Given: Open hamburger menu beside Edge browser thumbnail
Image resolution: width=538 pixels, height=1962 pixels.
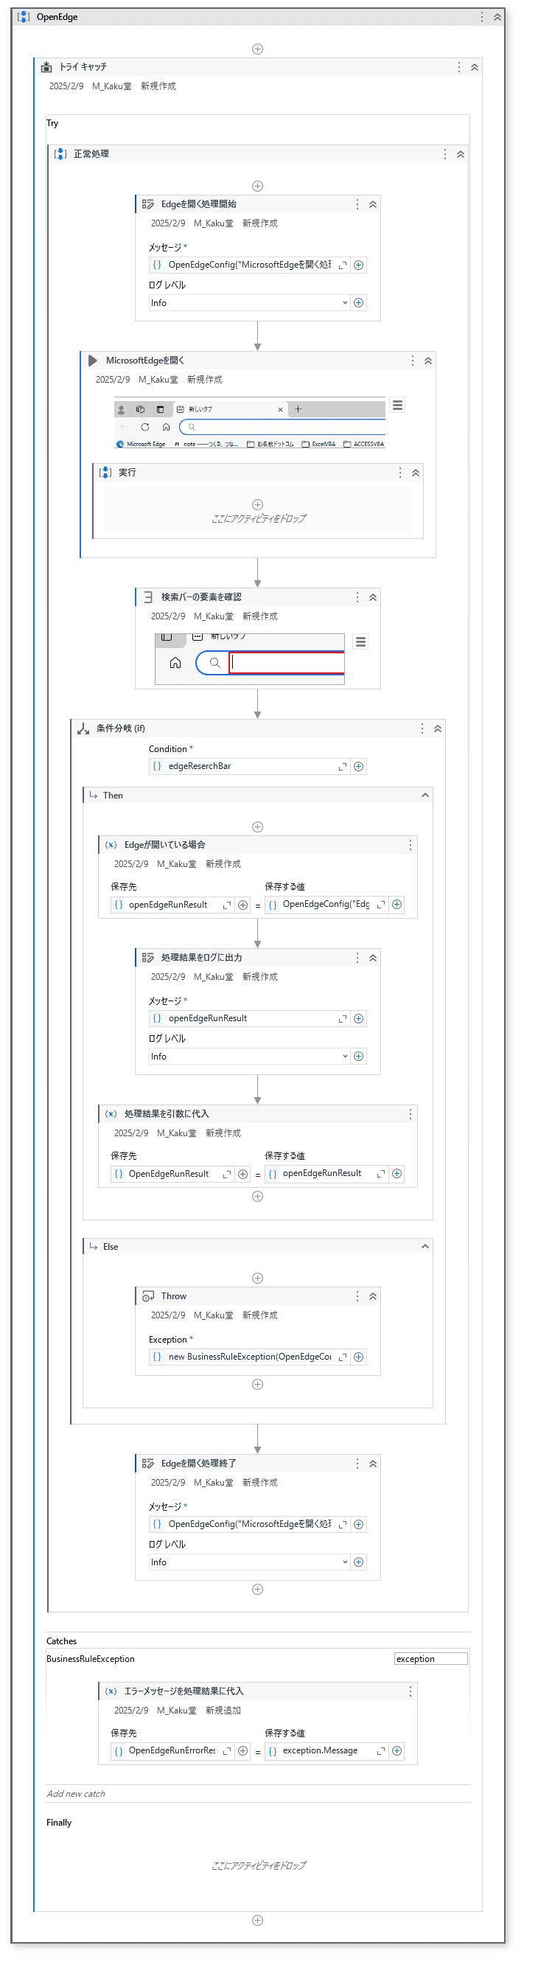Looking at the screenshot, I should pyautogui.click(x=397, y=405).
